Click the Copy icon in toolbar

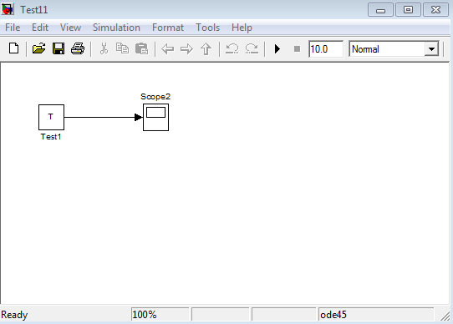coord(122,48)
